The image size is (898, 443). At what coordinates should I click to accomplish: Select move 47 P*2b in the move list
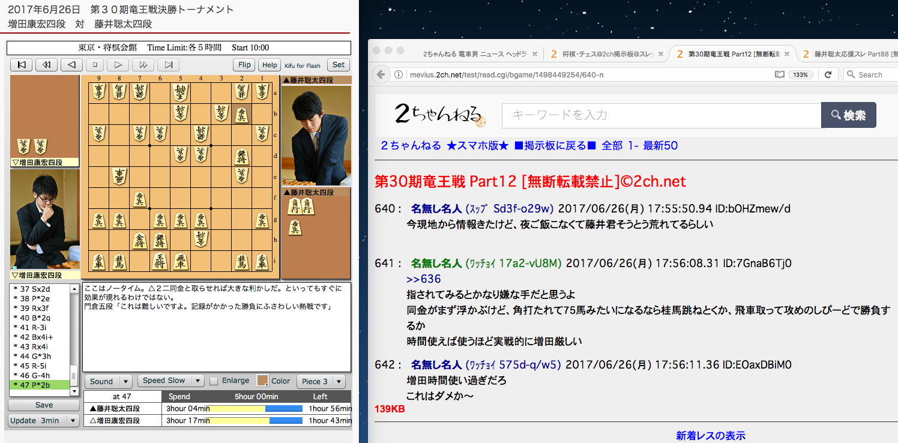40,385
